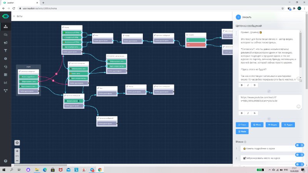Open the integrations flow icon in sidebar
Image resolution: width=308 pixels, height=173 pixels.
tap(5, 91)
